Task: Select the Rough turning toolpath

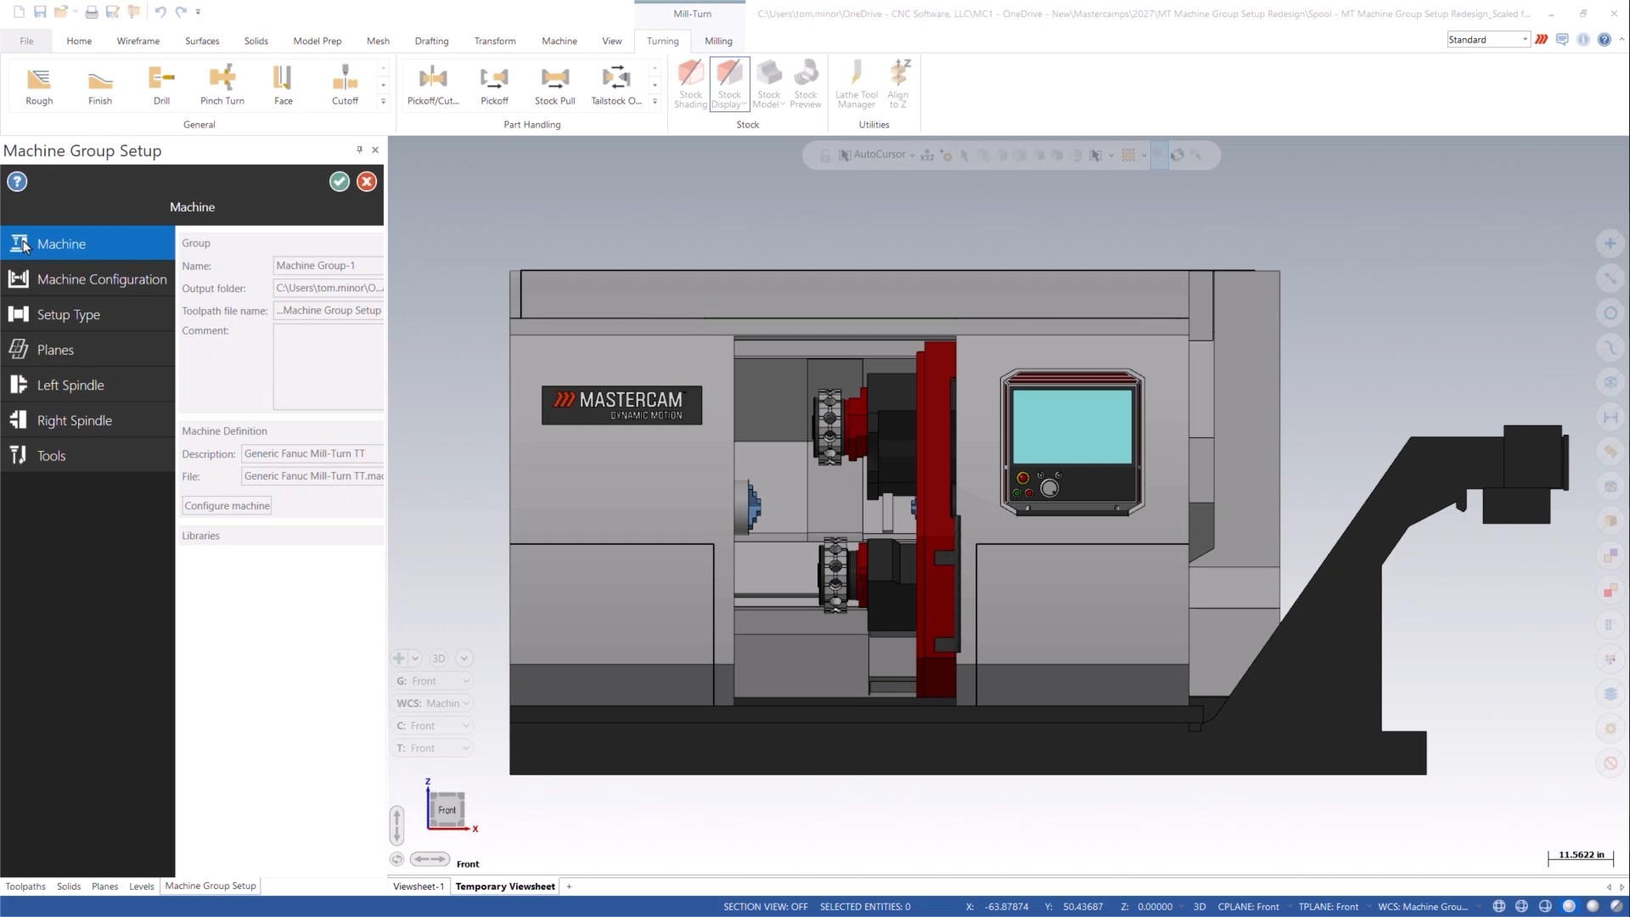Action: pyautogui.click(x=39, y=86)
